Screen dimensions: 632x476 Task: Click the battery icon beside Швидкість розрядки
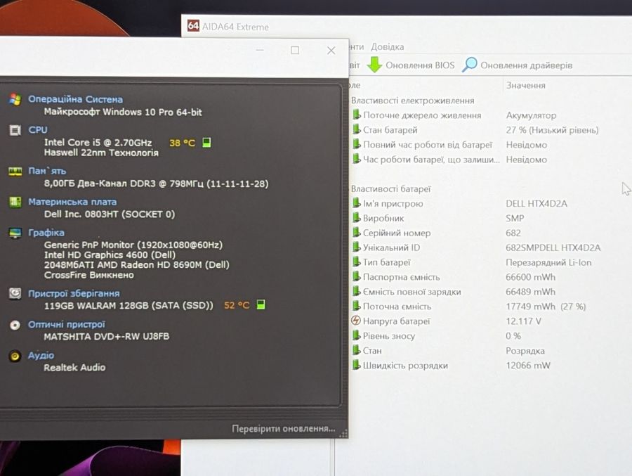(356, 365)
